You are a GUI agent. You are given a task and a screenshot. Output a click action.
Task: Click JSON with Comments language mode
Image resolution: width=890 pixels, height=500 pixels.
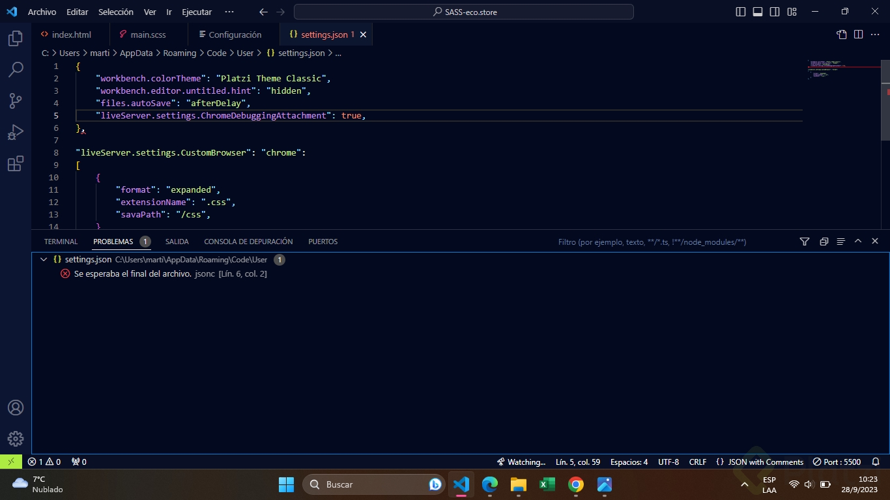coord(760,462)
